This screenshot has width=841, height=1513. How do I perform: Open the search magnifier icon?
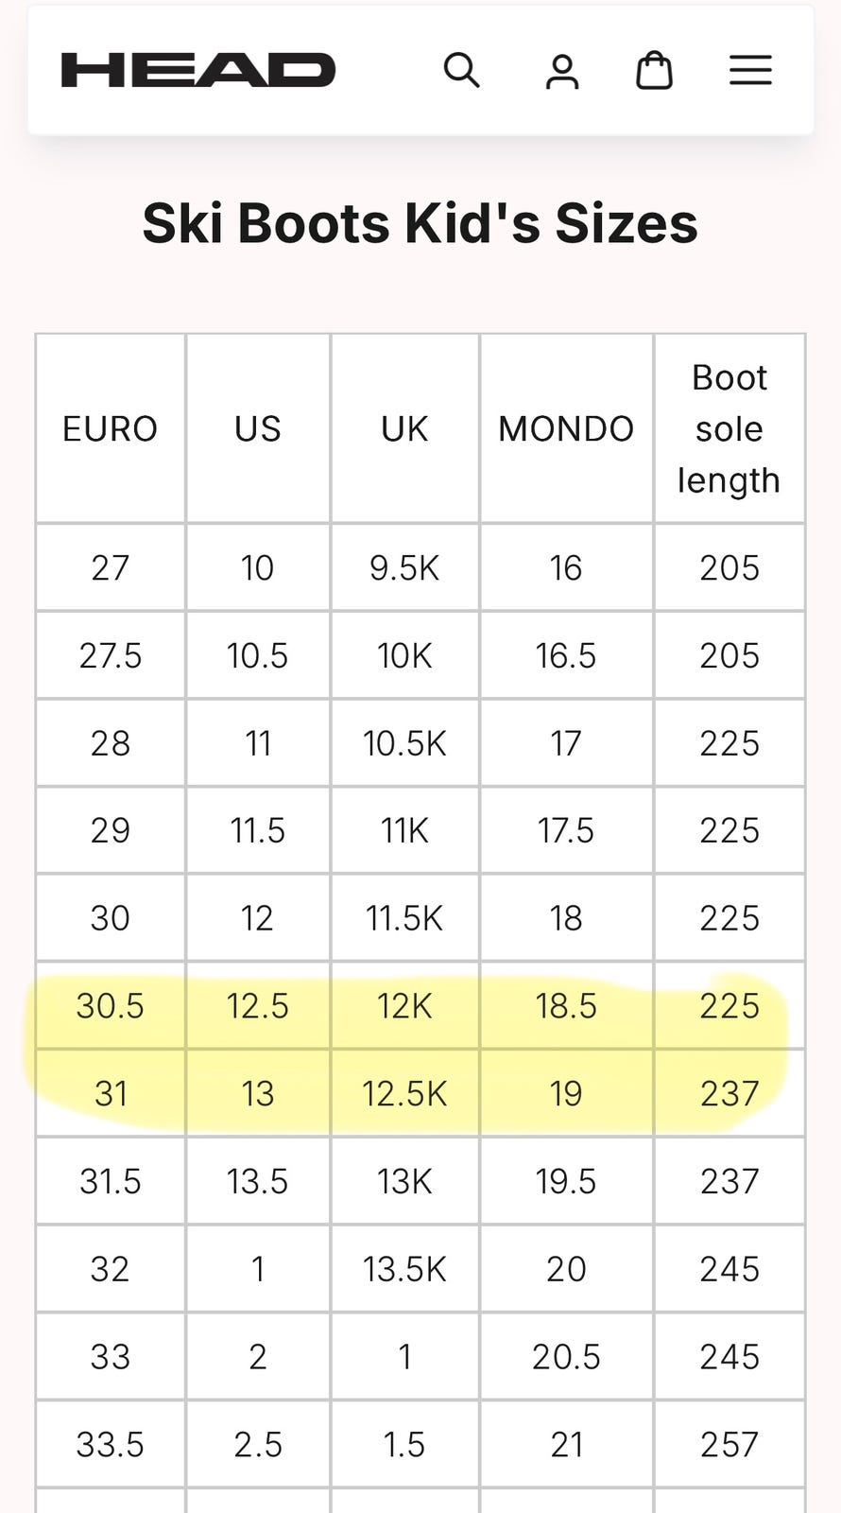click(x=462, y=70)
